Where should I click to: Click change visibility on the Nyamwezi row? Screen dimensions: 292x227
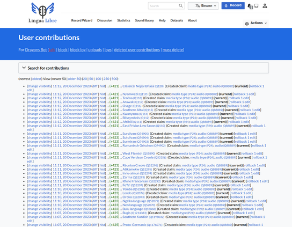(40, 94)
